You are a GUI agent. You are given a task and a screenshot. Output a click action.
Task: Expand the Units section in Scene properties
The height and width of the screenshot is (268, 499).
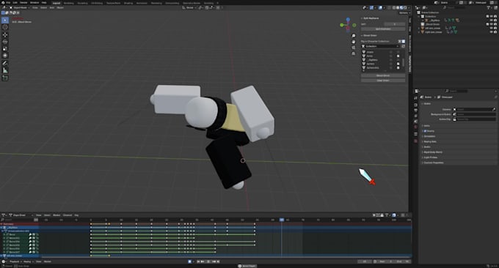click(x=427, y=126)
